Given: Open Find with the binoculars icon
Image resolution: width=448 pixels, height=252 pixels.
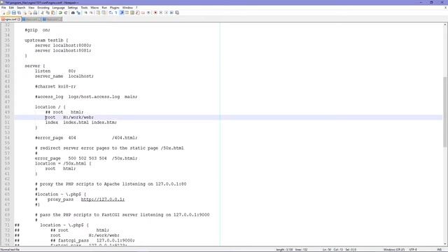Looking at the screenshot, I should 73,13.
